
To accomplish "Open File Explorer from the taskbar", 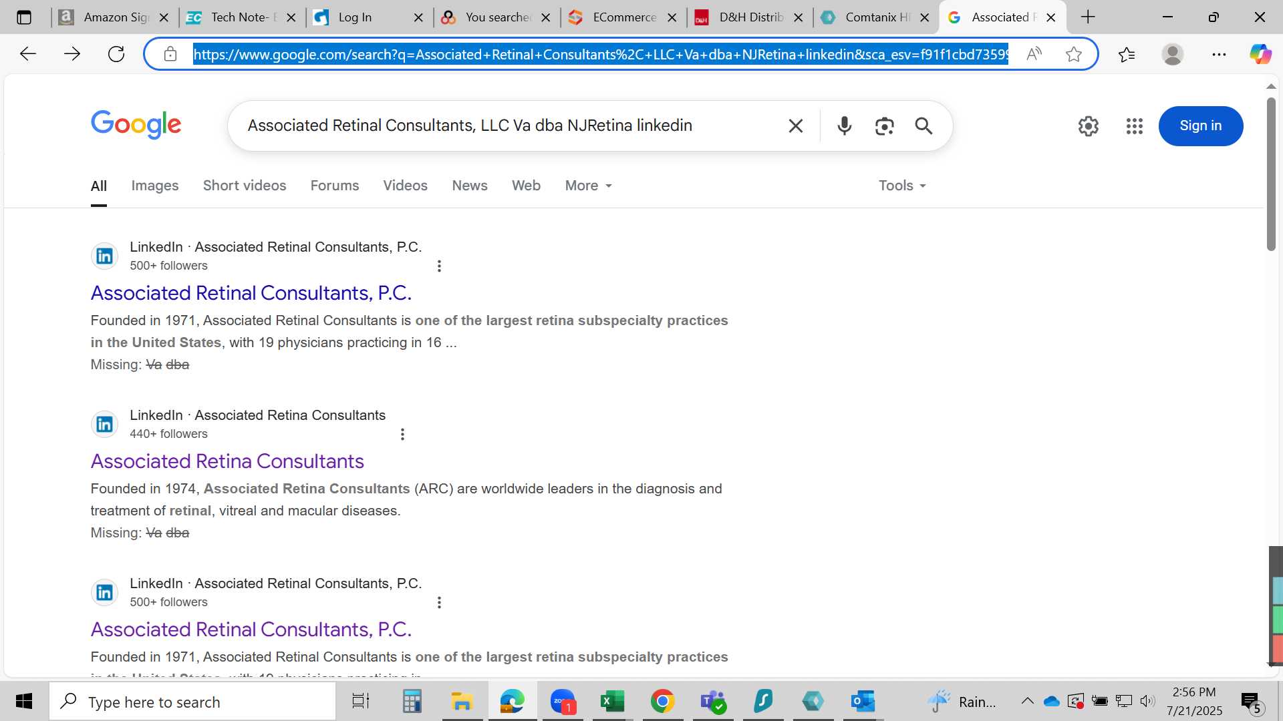I will pyautogui.click(x=462, y=702).
